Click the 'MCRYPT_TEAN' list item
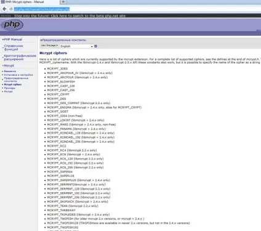 pyautogui.click(x=73, y=206)
